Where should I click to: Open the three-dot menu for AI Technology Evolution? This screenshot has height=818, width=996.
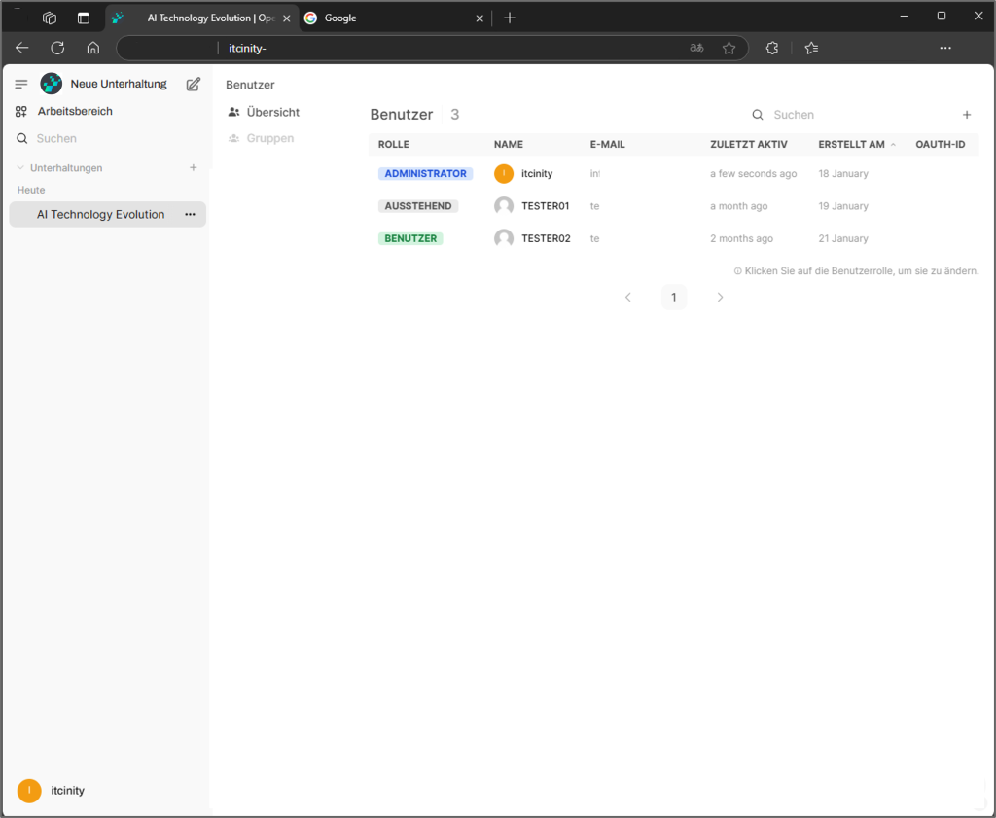pyautogui.click(x=190, y=215)
